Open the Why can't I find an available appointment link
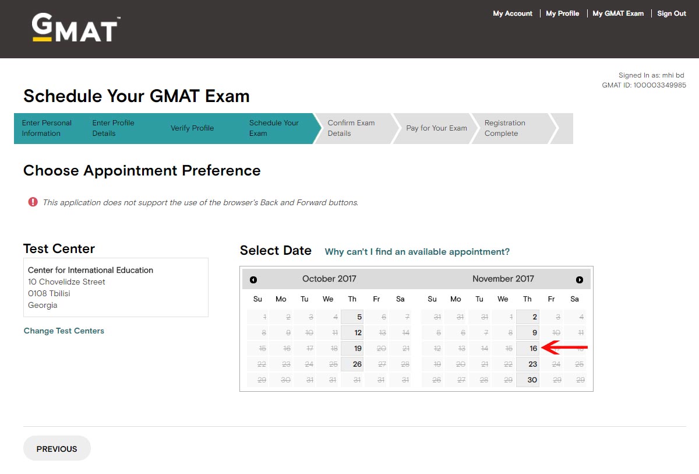The width and height of the screenshot is (699, 474). [417, 251]
